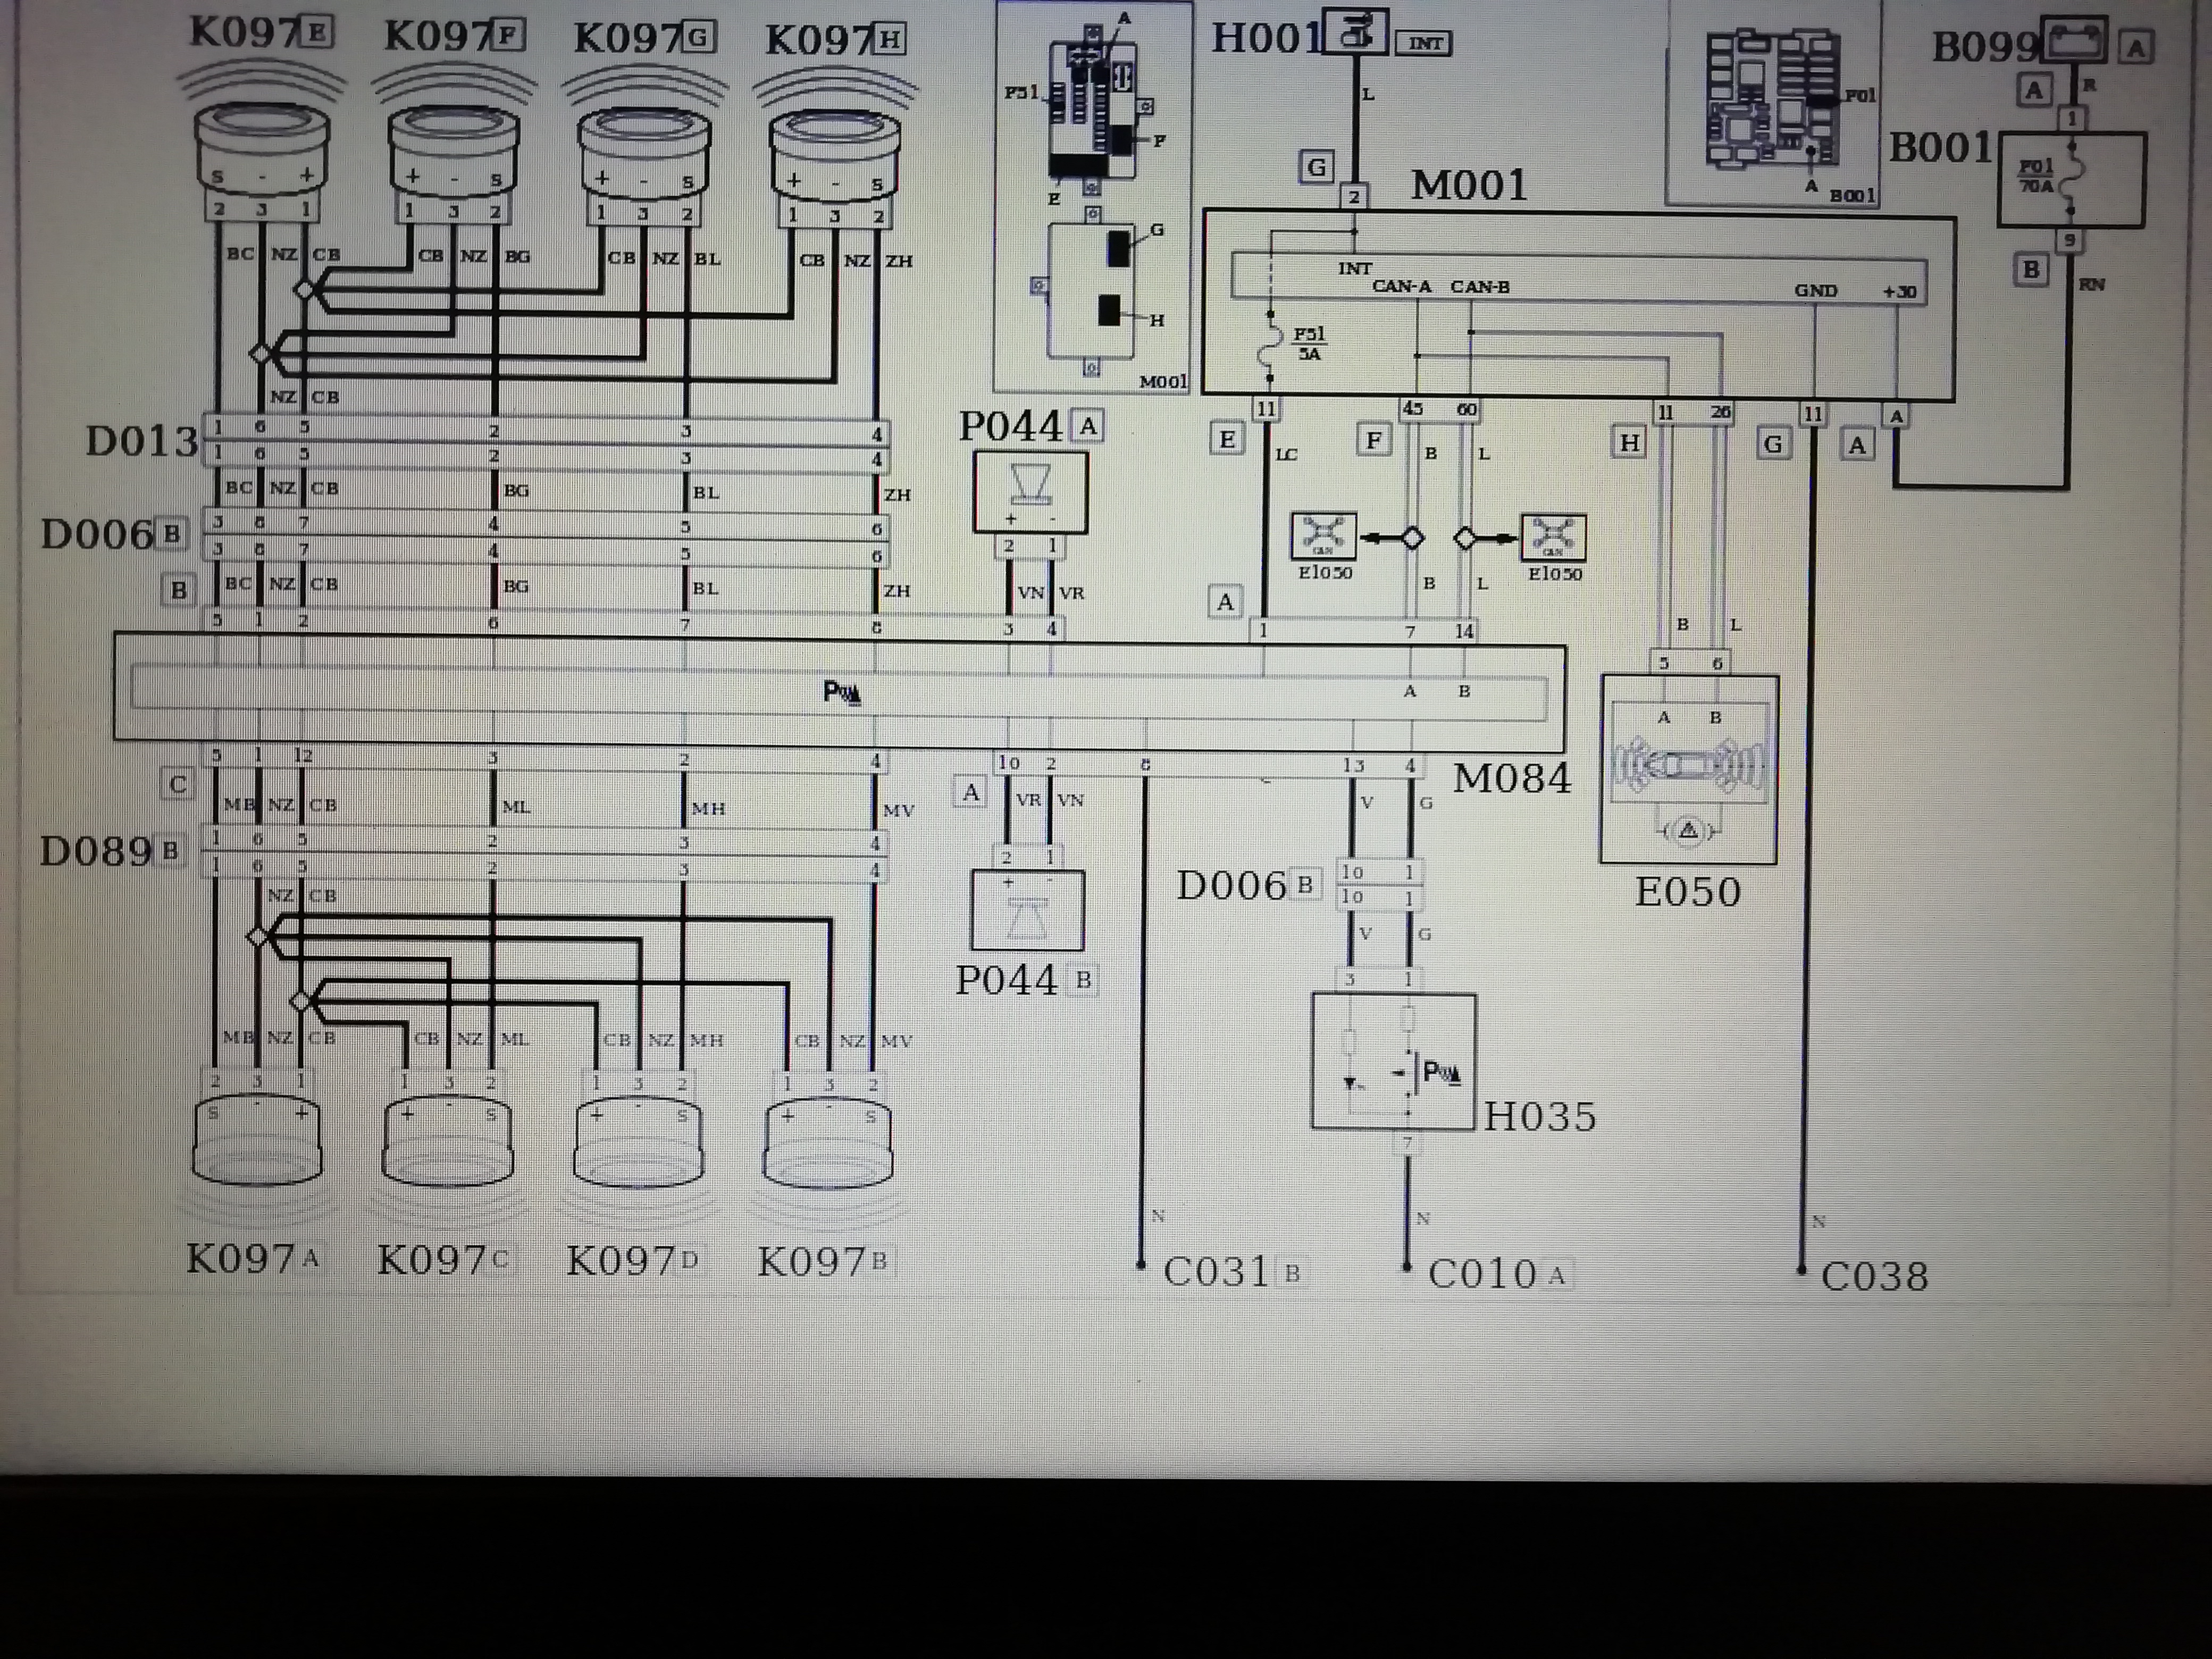This screenshot has height=1659, width=2212.
Task: Click the left E1050 CAN node icon
Action: (1324, 536)
